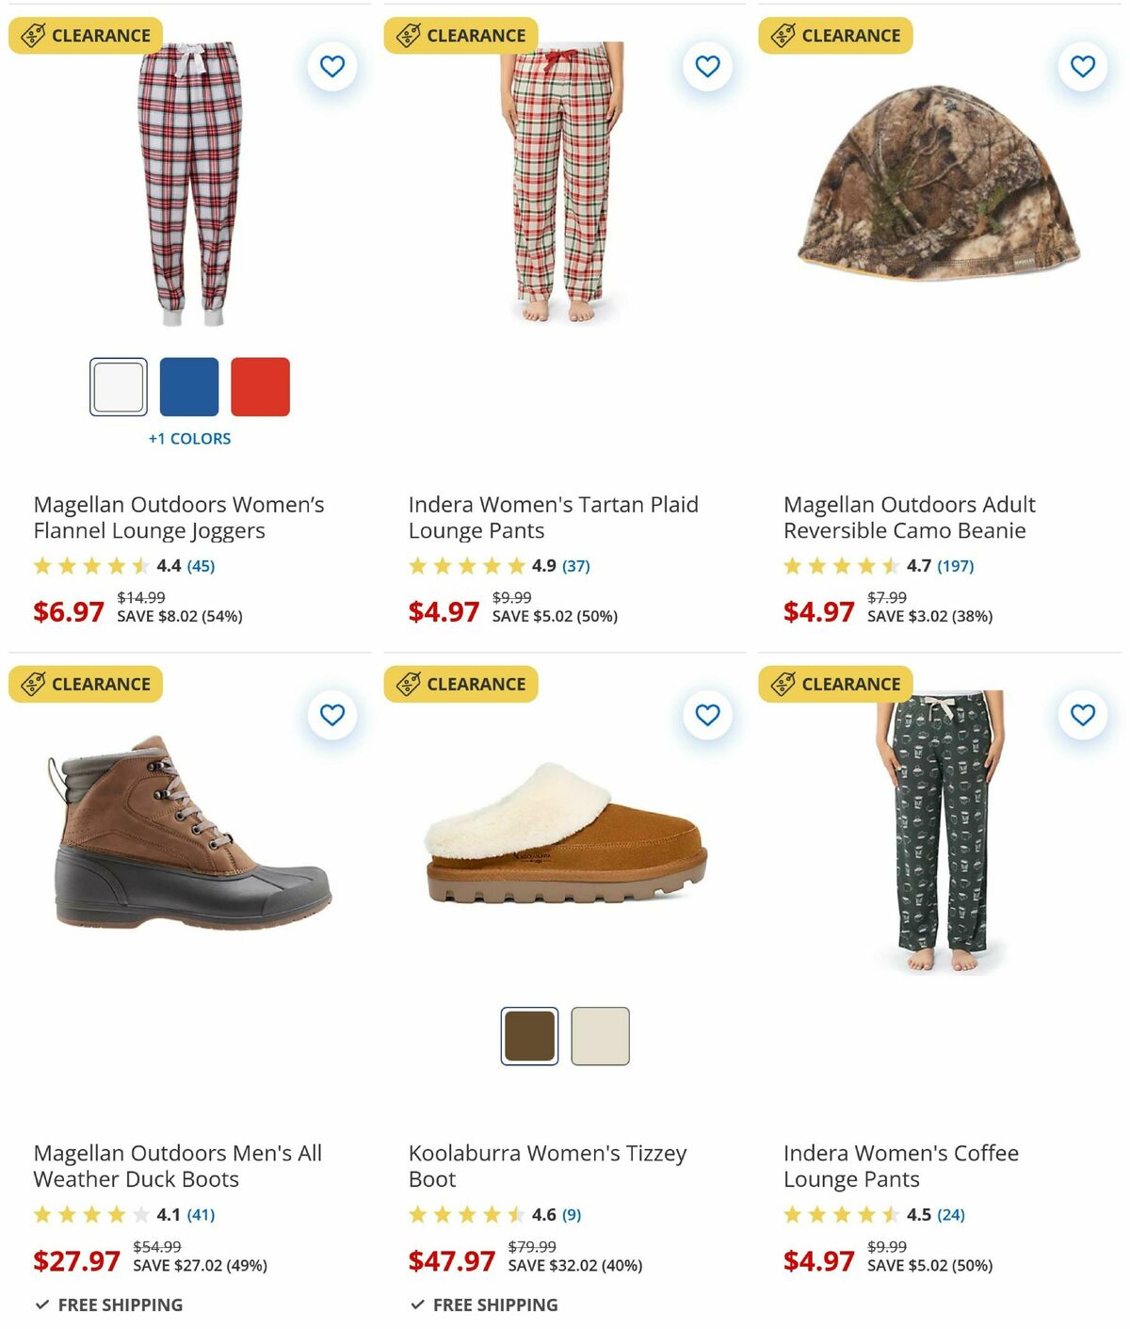Expand additional colors via +1 COLORS link

click(x=189, y=438)
